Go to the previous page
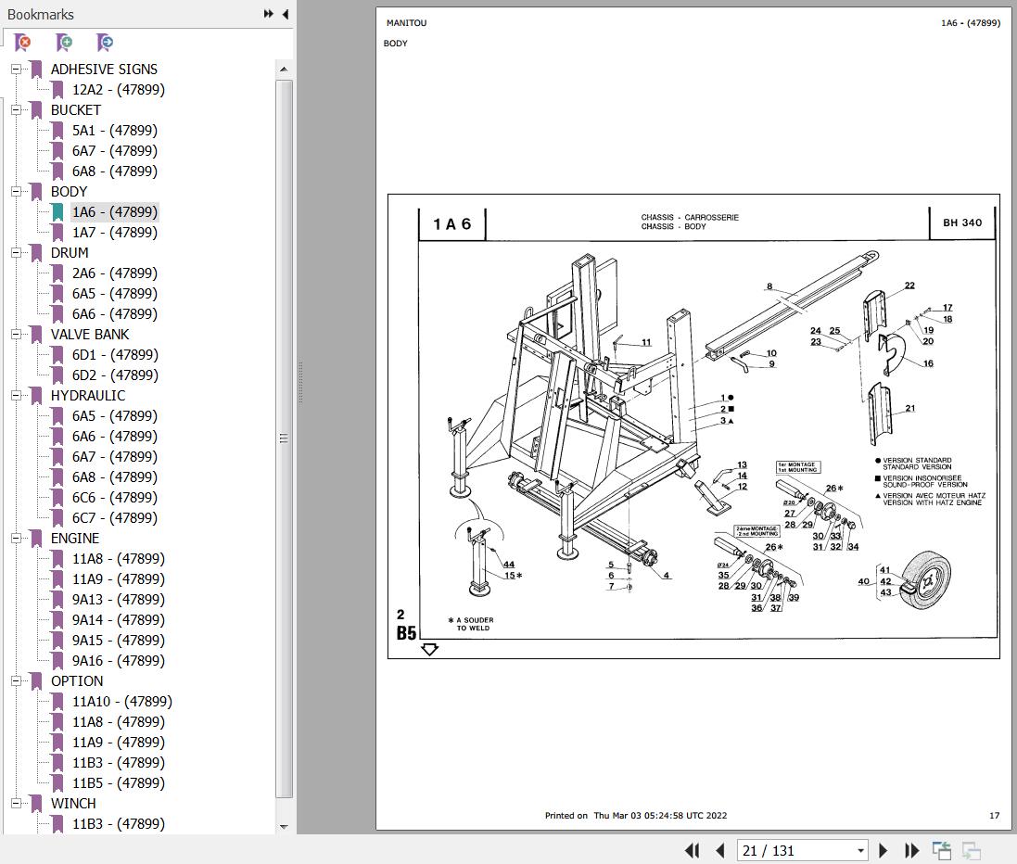Image resolution: width=1017 pixels, height=864 pixels. pyautogui.click(x=719, y=850)
